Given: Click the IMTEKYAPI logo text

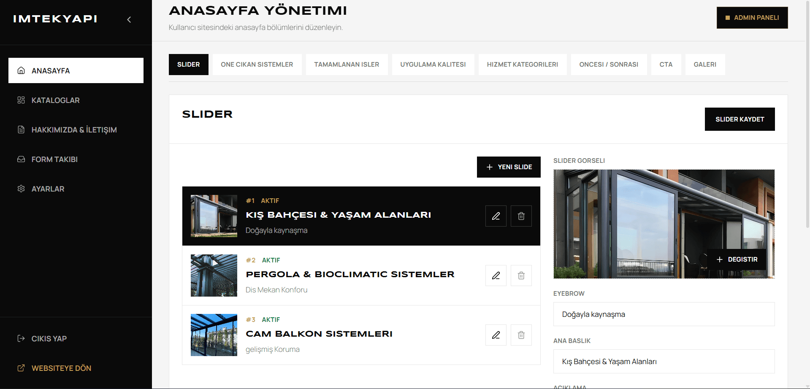Looking at the screenshot, I should click(55, 19).
